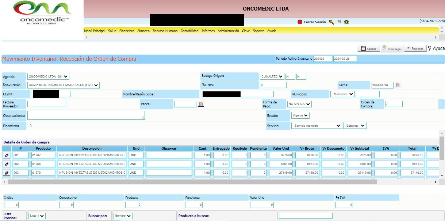Image resolution: width=445 pixels, height=221 pixels.
Task: Open the Contabilidad menu
Action: (x=189, y=31)
